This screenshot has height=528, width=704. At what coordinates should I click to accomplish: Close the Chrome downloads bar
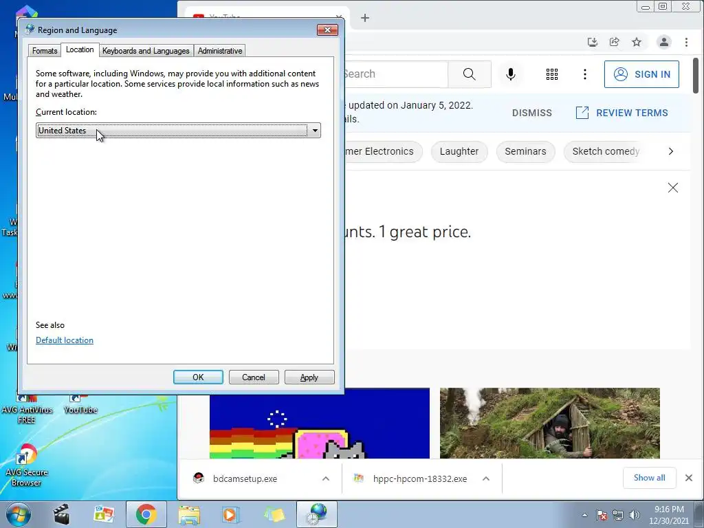point(689,478)
